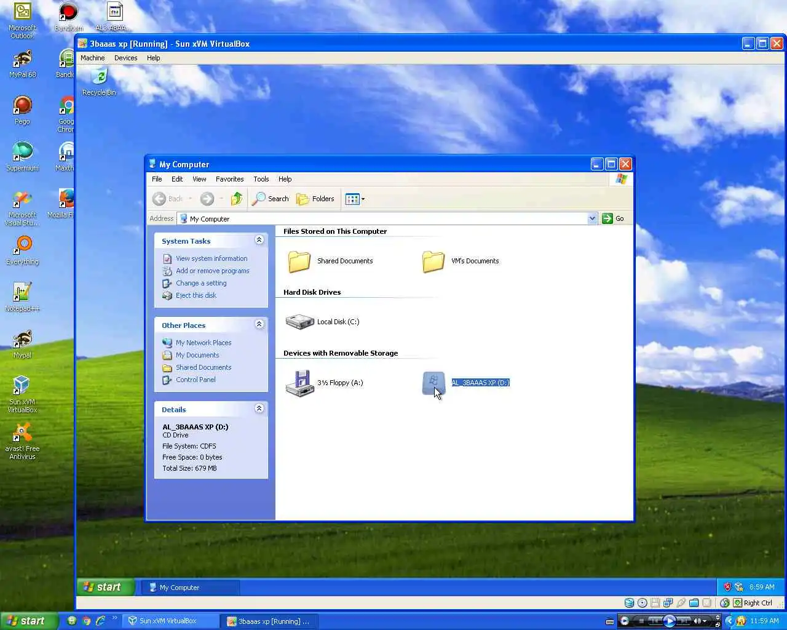
Task: Click the Right Ctrl host key indicator
Action: tap(753, 603)
